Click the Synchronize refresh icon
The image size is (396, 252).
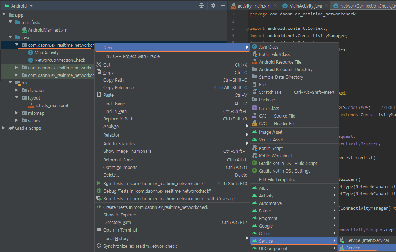[x=99, y=246]
